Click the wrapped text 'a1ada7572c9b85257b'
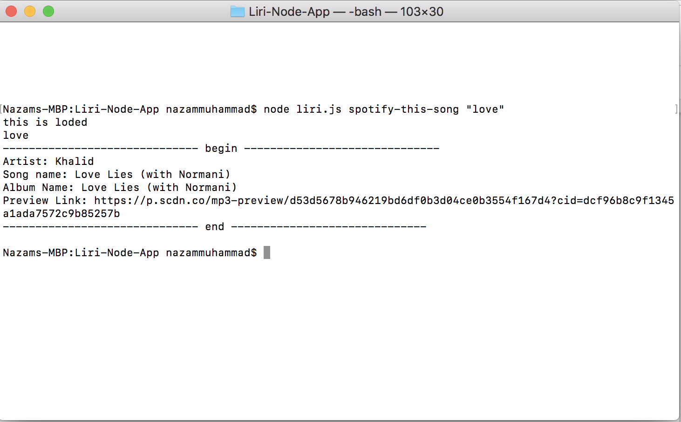 (x=61, y=213)
